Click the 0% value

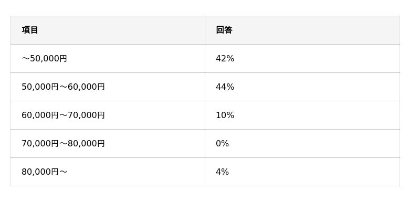click(222, 144)
